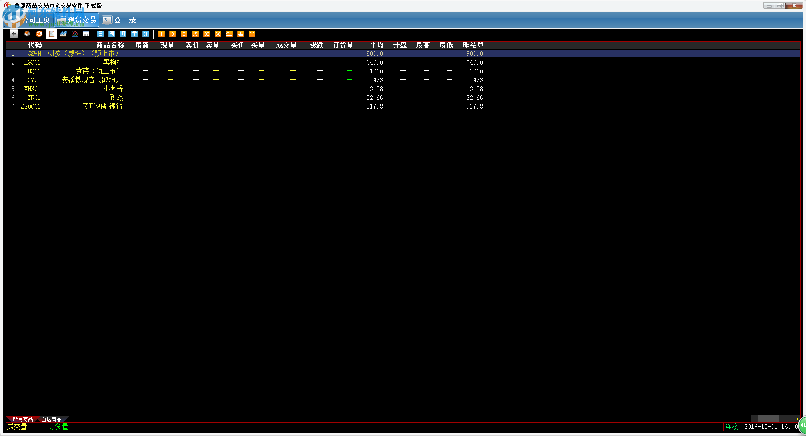Select the ZS0001 圆形切割裸钻 row
This screenshot has height=436, width=806.
tap(403, 106)
